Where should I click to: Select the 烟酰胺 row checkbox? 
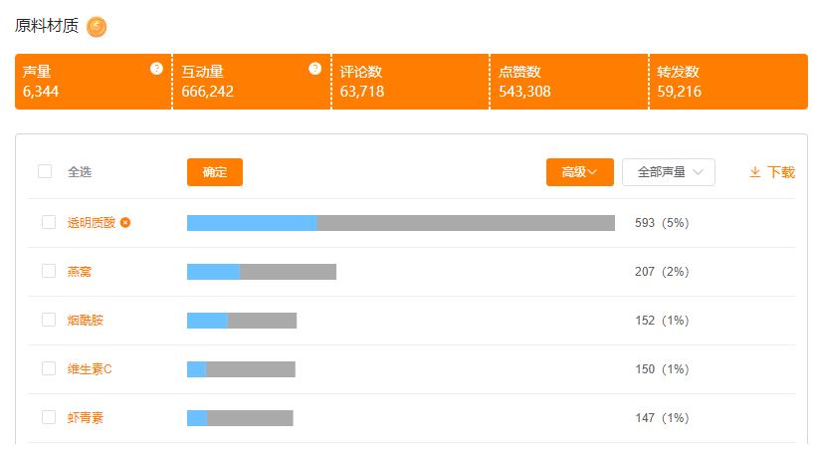tap(49, 320)
